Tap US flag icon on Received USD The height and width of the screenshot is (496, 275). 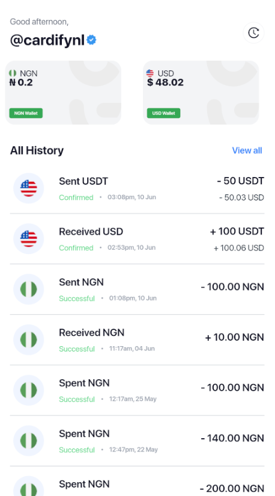(x=28, y=239)
